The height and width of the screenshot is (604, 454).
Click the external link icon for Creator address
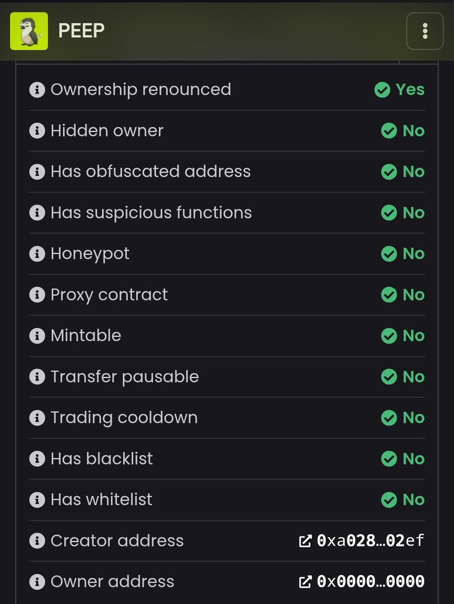(x=305, y=542)
